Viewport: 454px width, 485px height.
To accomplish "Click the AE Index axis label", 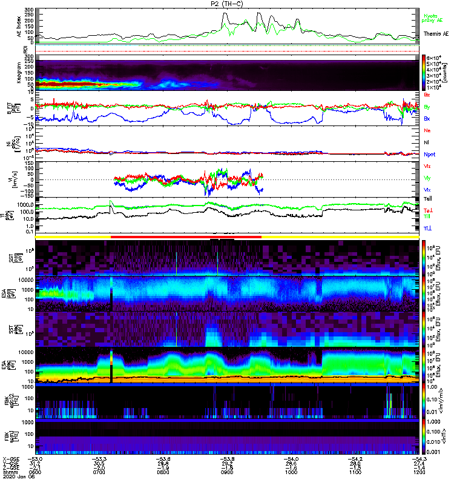I will point(19,27).
